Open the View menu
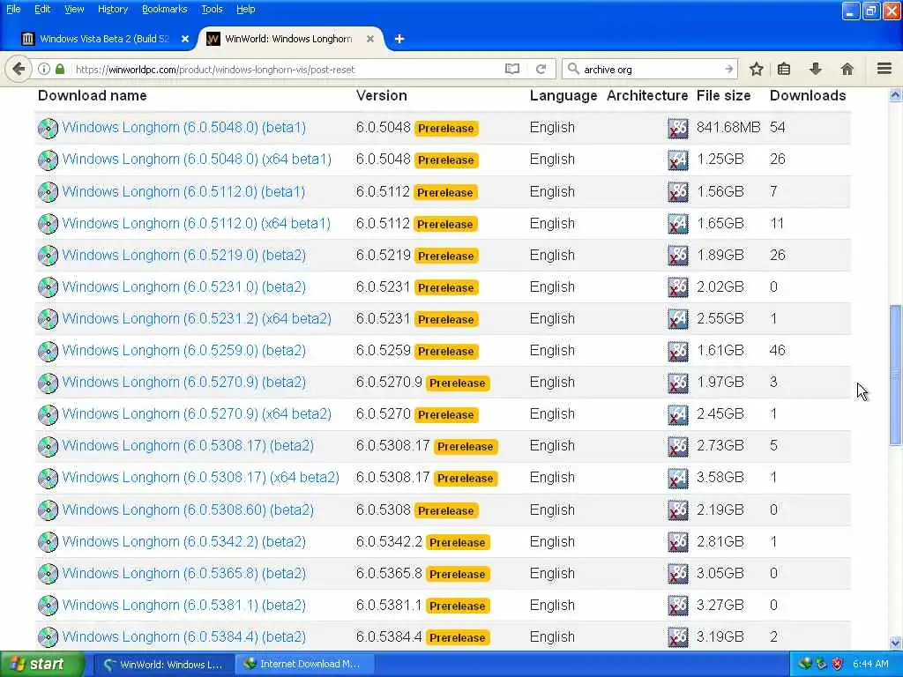903x677 pixels. point(74,9)
